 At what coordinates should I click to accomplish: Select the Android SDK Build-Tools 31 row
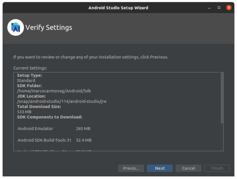44,140
